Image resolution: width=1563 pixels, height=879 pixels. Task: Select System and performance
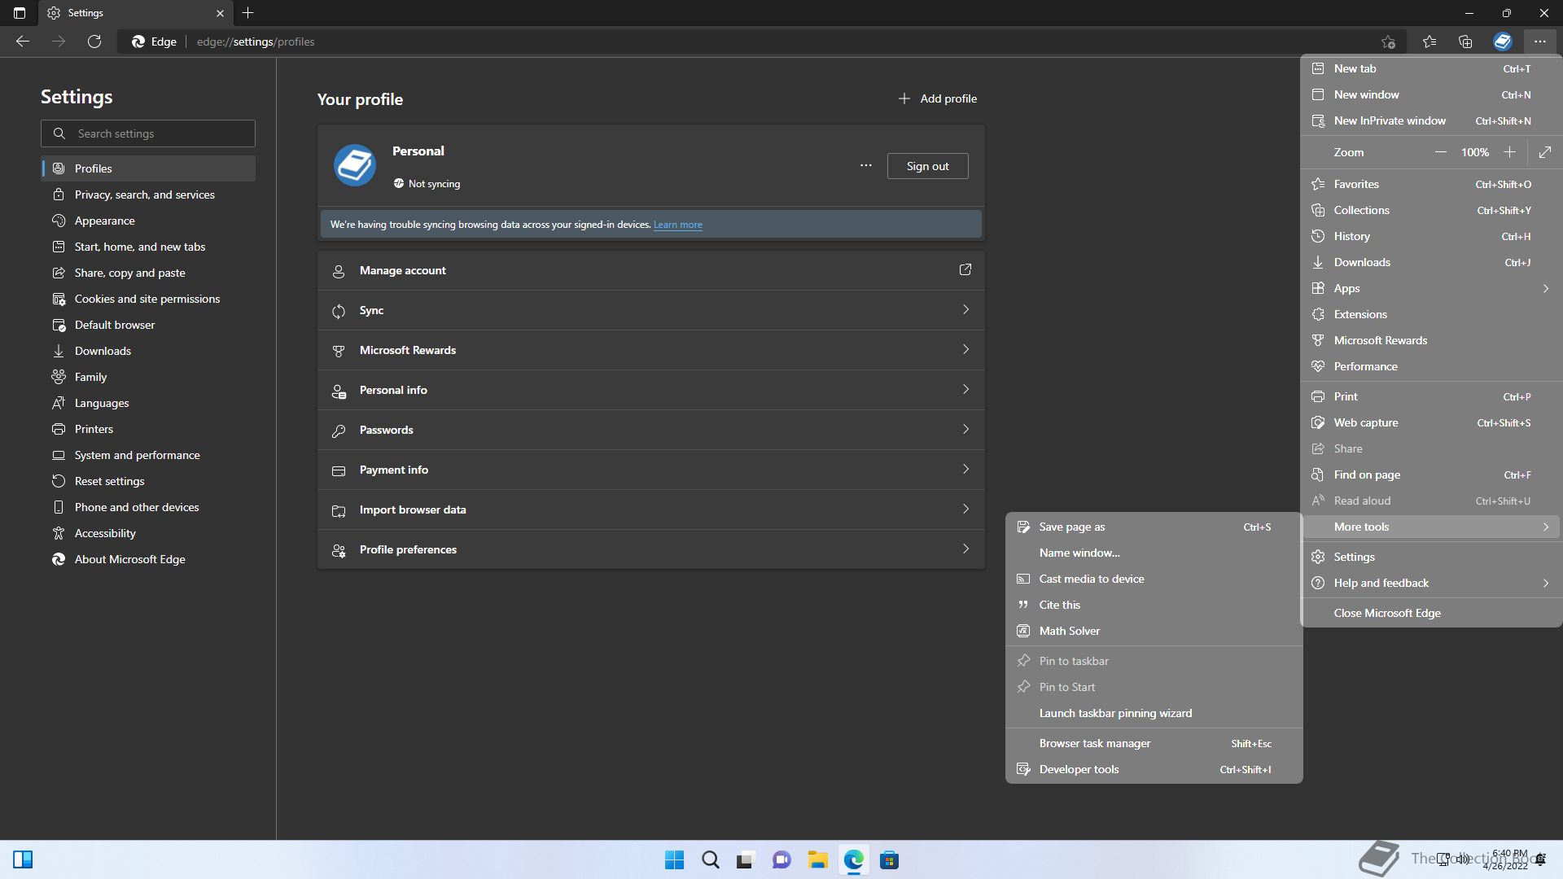148,455
